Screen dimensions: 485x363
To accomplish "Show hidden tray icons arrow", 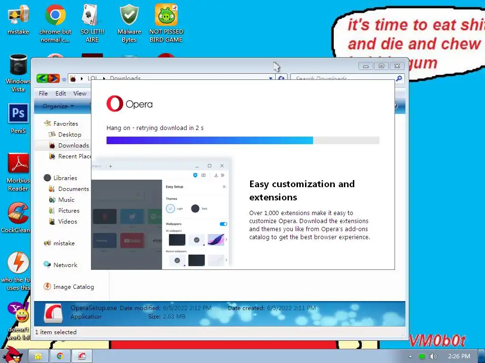I will (x=410, y=356).
